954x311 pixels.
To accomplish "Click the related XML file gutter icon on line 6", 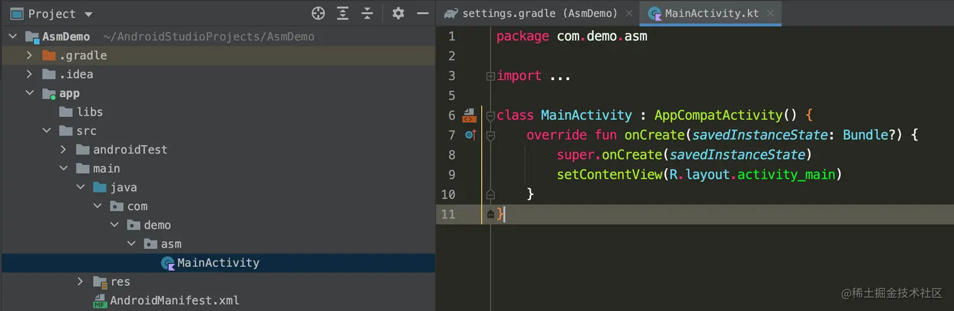I will (469, 115).
